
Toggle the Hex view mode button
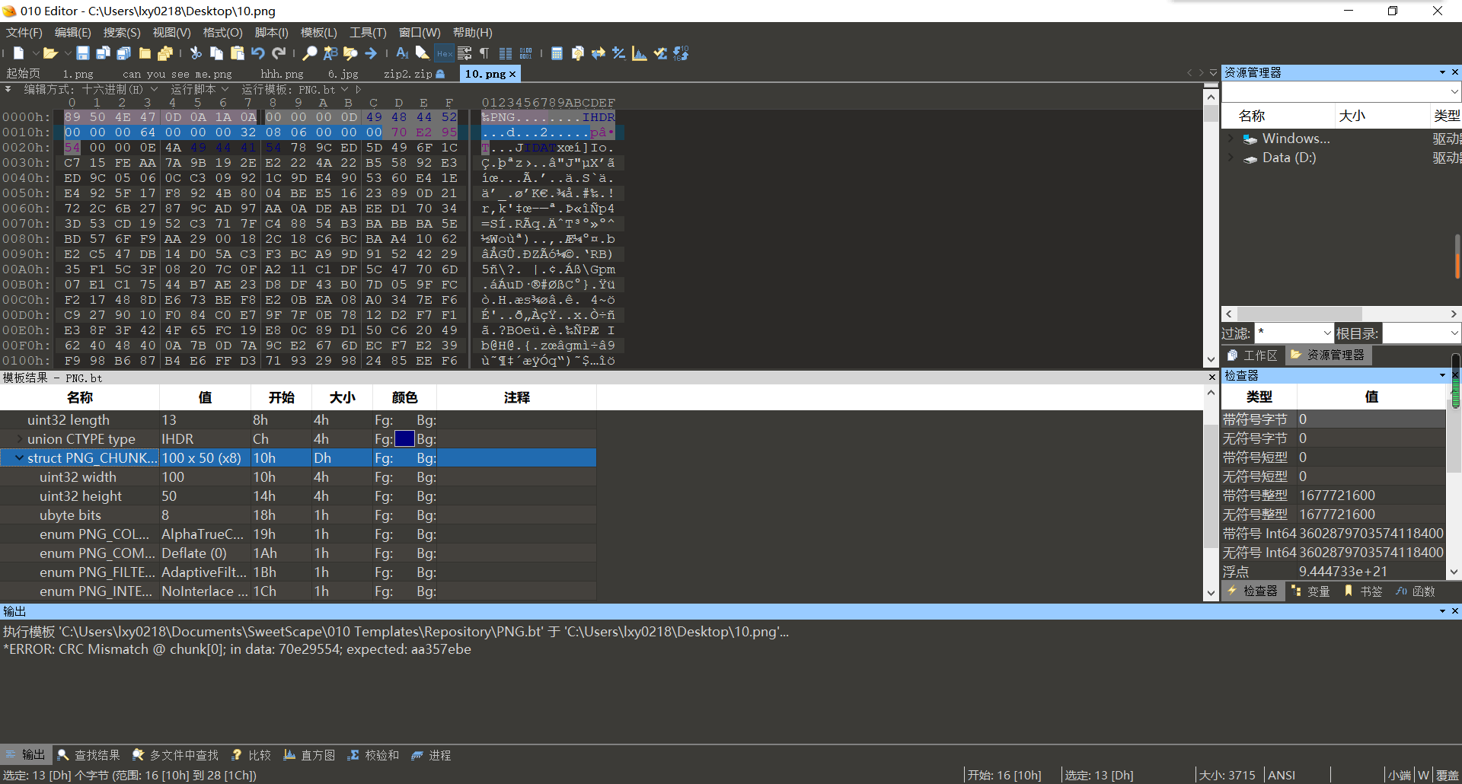pyautogui.click(x=444, y=53)
